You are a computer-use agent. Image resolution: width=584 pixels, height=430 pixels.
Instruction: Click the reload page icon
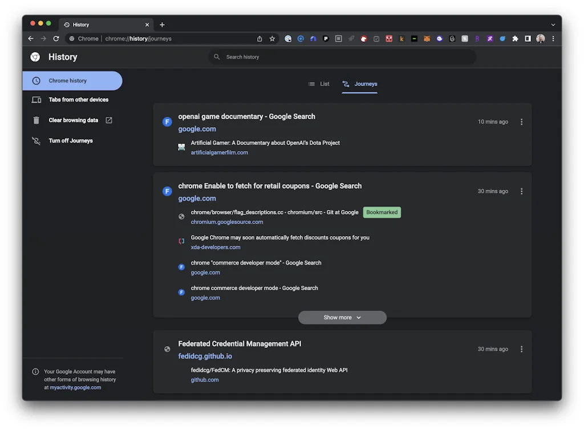(x=56, y=38)
